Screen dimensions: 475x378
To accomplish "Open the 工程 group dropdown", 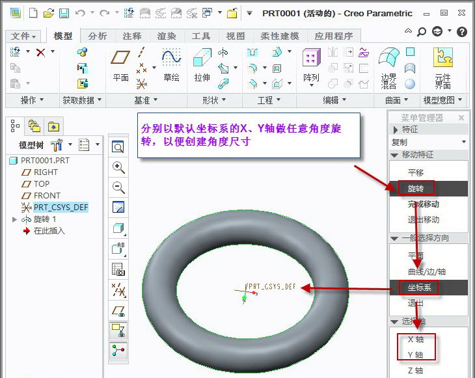I will point(269,100).
